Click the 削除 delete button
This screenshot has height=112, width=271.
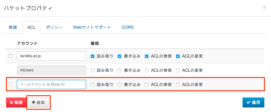point(16,103)
